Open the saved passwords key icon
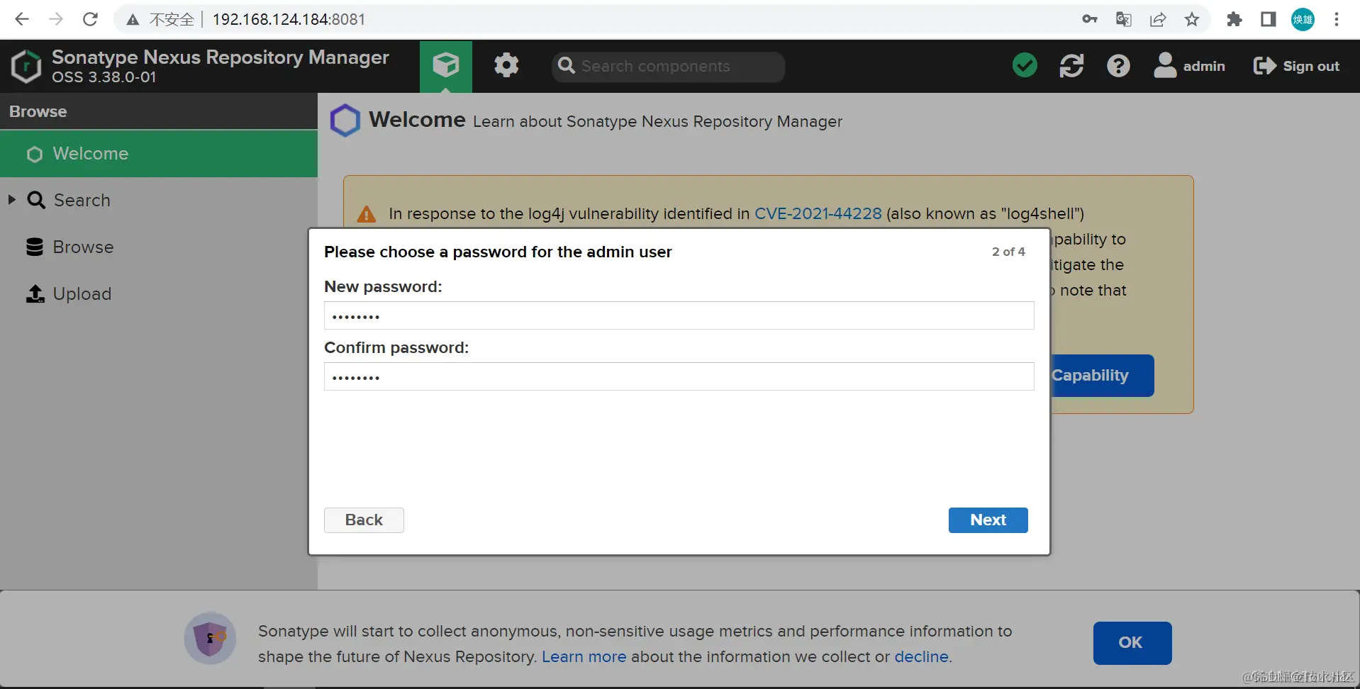1360x689 pixels. [x=1090, y=19]
